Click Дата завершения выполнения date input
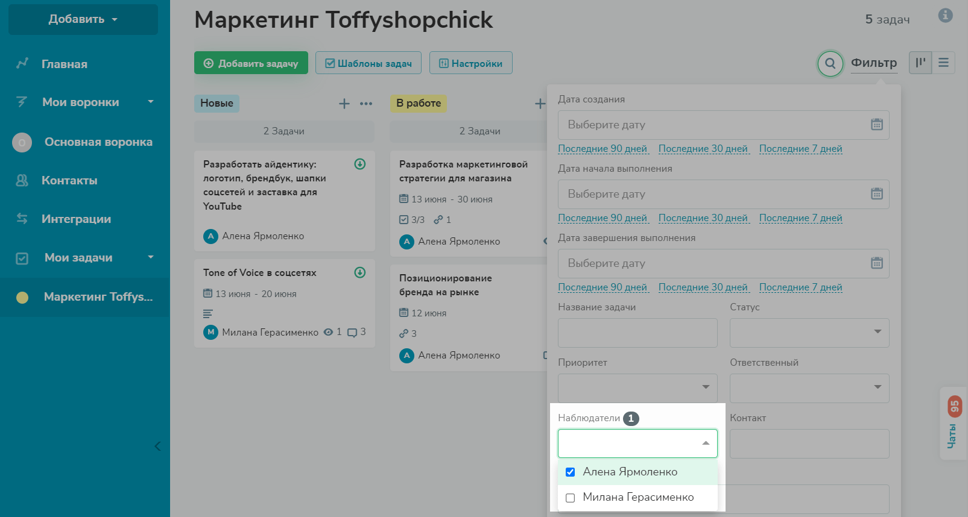Image resolution: width=968 pixels, height=517 pixels. [x=723, y=263]
